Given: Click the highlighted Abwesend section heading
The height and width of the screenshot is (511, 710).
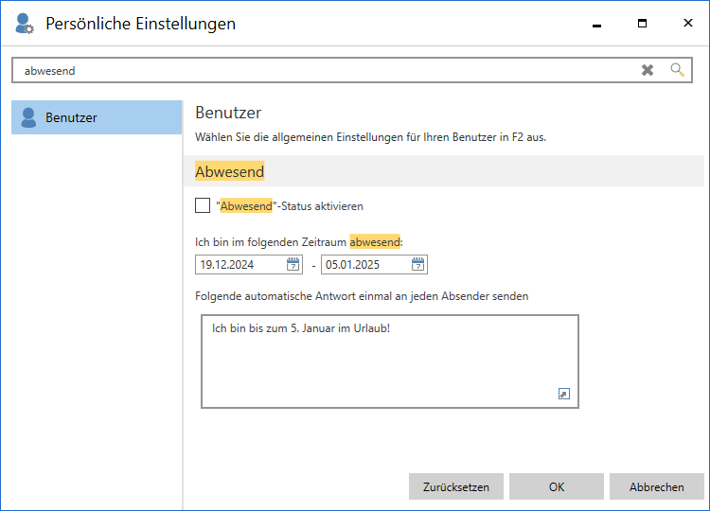Looking at the screenshot, I should pos(230,171).
